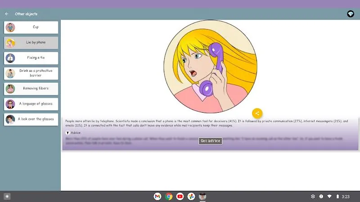Open Gmail from the shelf

click(157, 196)
